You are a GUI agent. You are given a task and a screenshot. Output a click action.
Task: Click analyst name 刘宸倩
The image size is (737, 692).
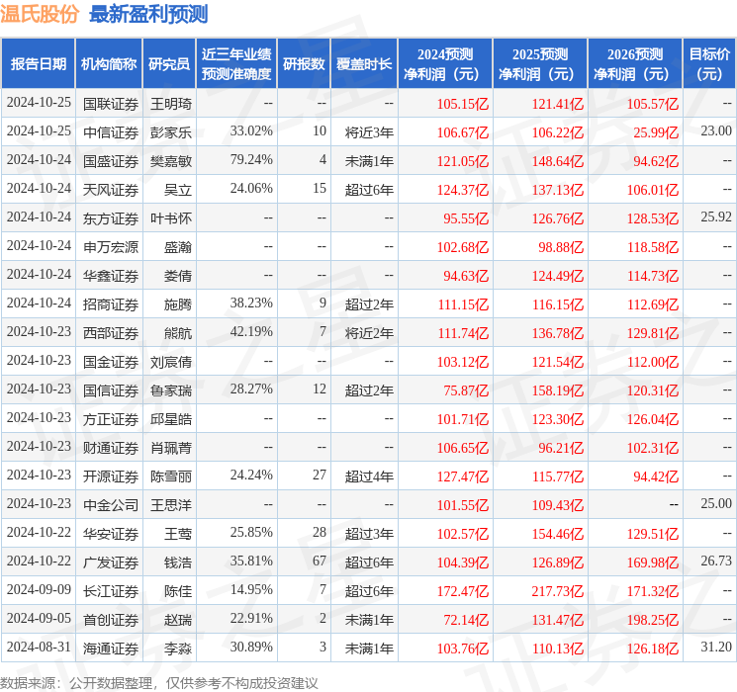click(171, 362)
